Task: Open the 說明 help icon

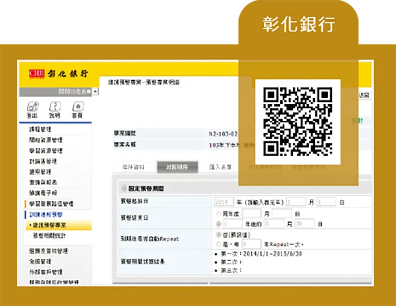Action: pos(54,107)
